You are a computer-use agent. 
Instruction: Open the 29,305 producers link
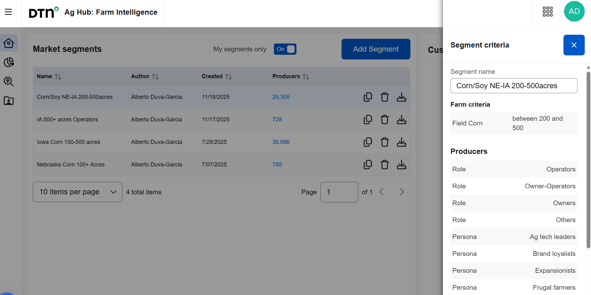pyautogui.click(x=281, y=97)
